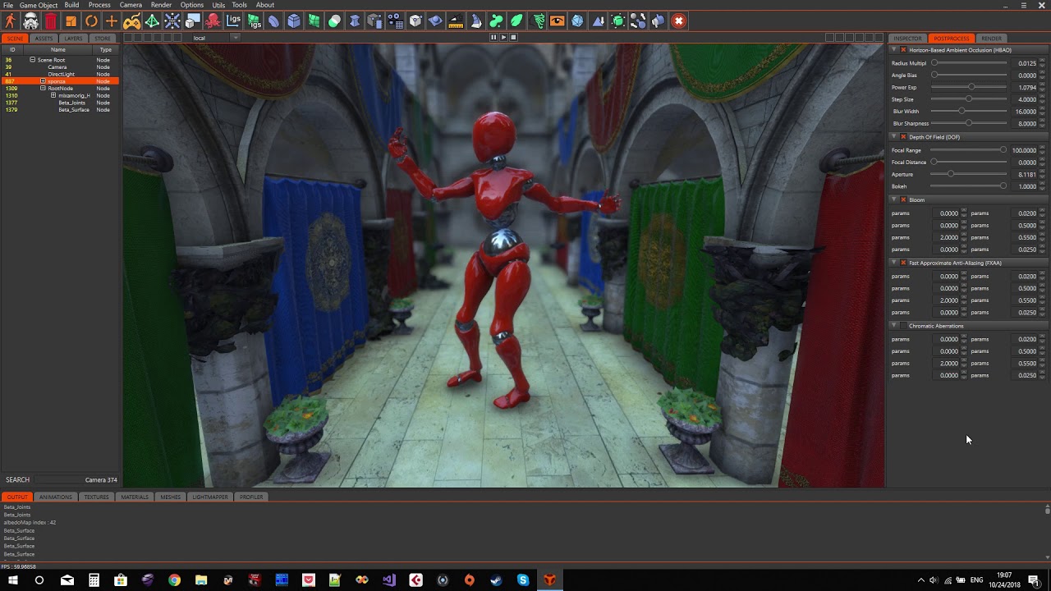Disable Horizon-Based Ambient Occlusion checkbox
Image resolution: width=1051 pixels, height=591 pixels.
pyautogui.click(x=903, y=50)
